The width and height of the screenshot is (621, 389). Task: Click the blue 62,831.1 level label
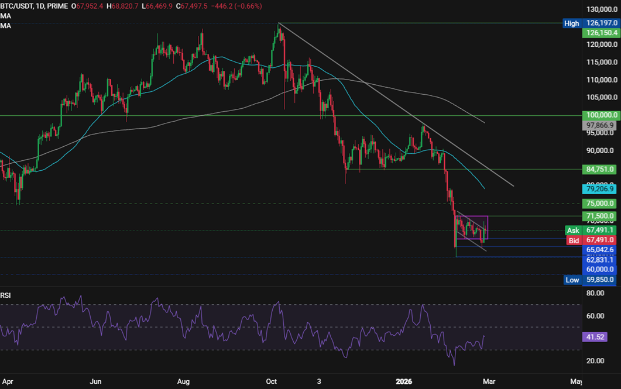(x=599, y=259)
